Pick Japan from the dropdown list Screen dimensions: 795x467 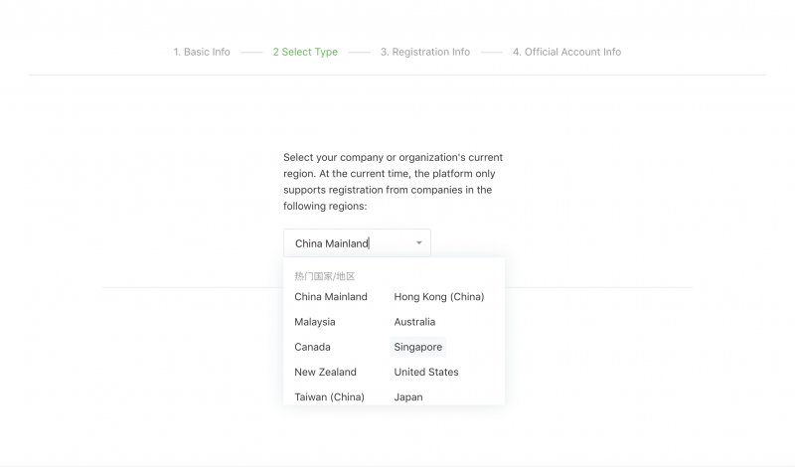(408, 396)
